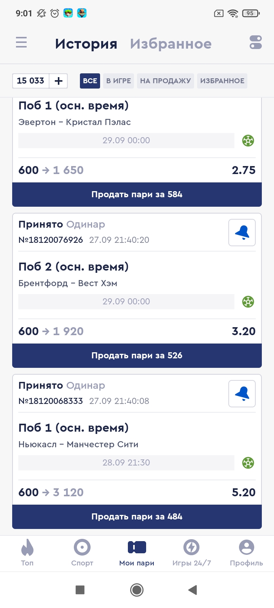Switch to the Избранное header tab

(x=170, y=44)
